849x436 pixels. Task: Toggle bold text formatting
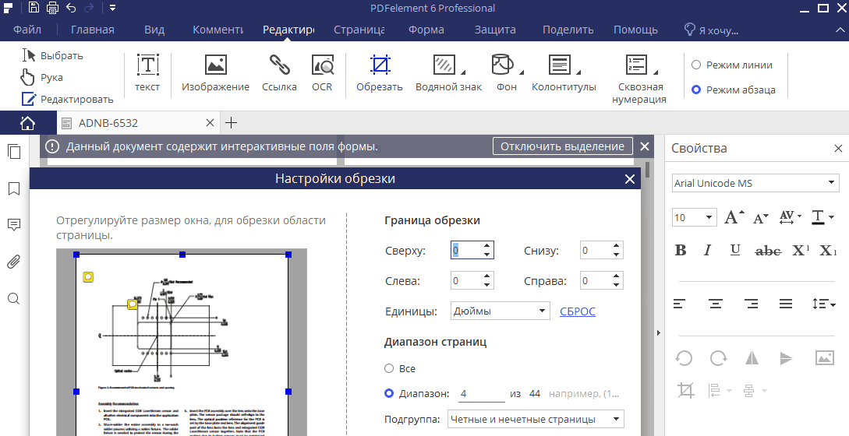(681, 250)
